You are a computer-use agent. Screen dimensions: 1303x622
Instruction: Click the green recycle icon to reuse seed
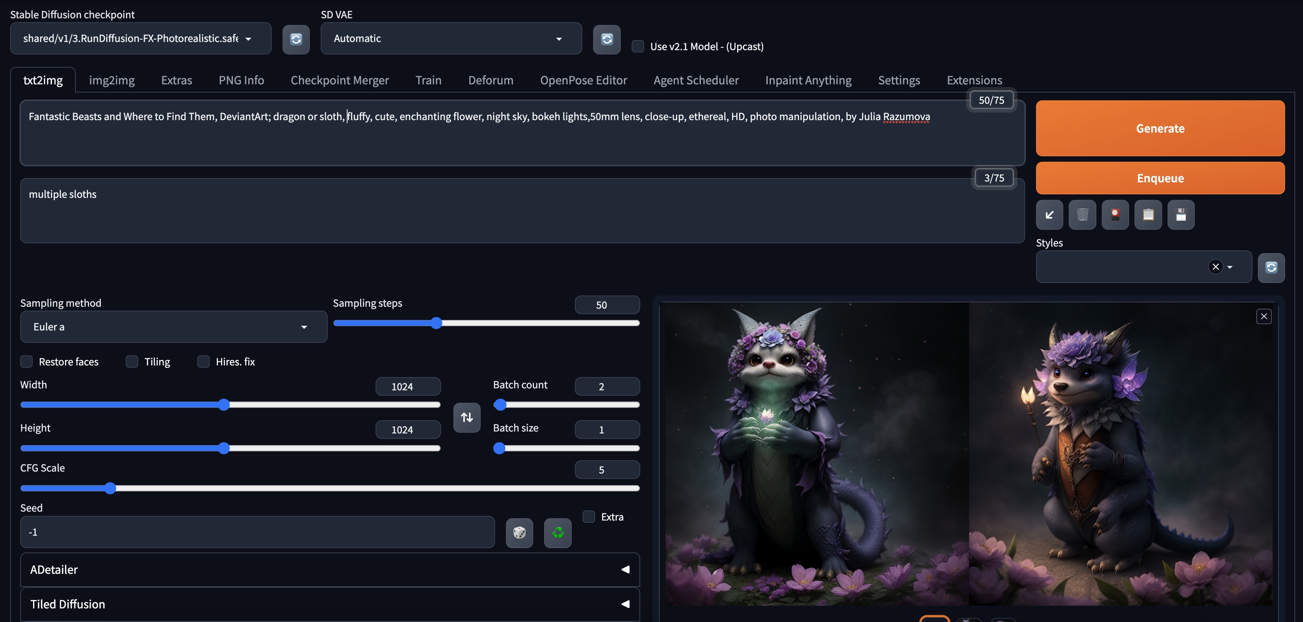tap(557, 533)
